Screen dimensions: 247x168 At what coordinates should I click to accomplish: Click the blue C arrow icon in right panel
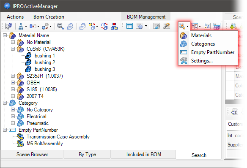(235, 112)
